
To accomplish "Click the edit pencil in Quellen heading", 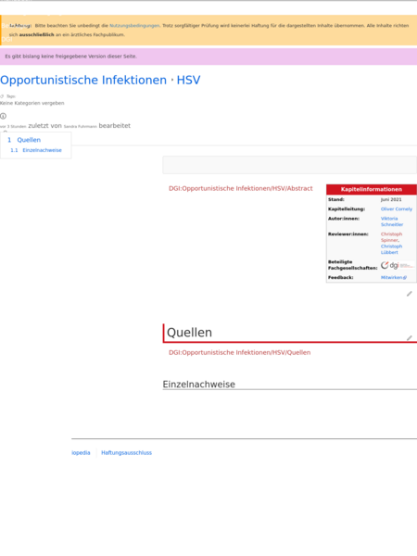I will point(410,338).
